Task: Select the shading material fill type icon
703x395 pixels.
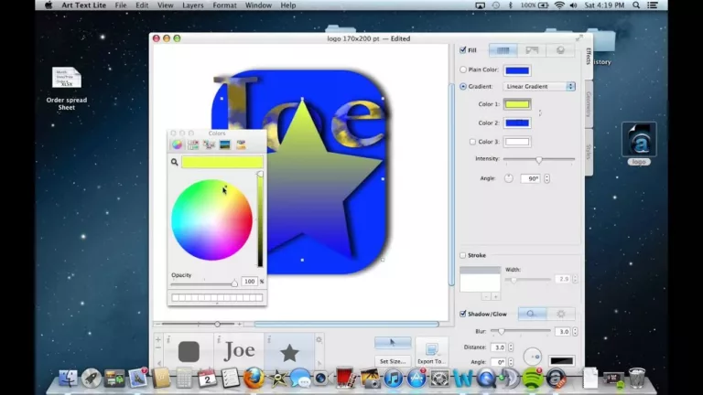Action: pos(560,50)
